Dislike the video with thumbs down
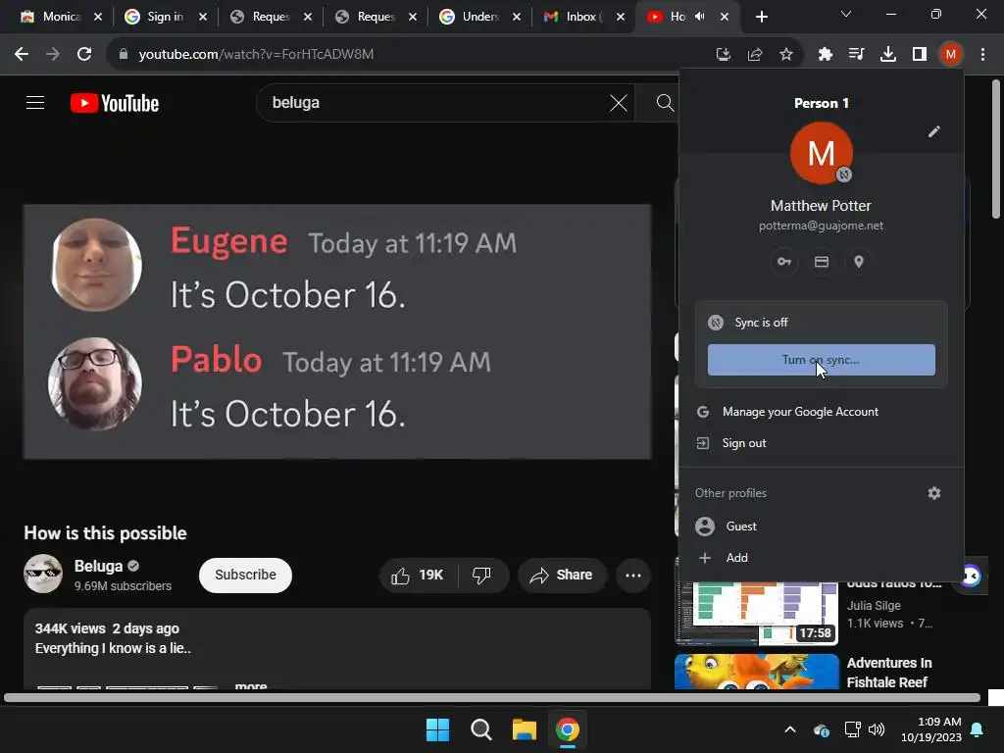 482,575
